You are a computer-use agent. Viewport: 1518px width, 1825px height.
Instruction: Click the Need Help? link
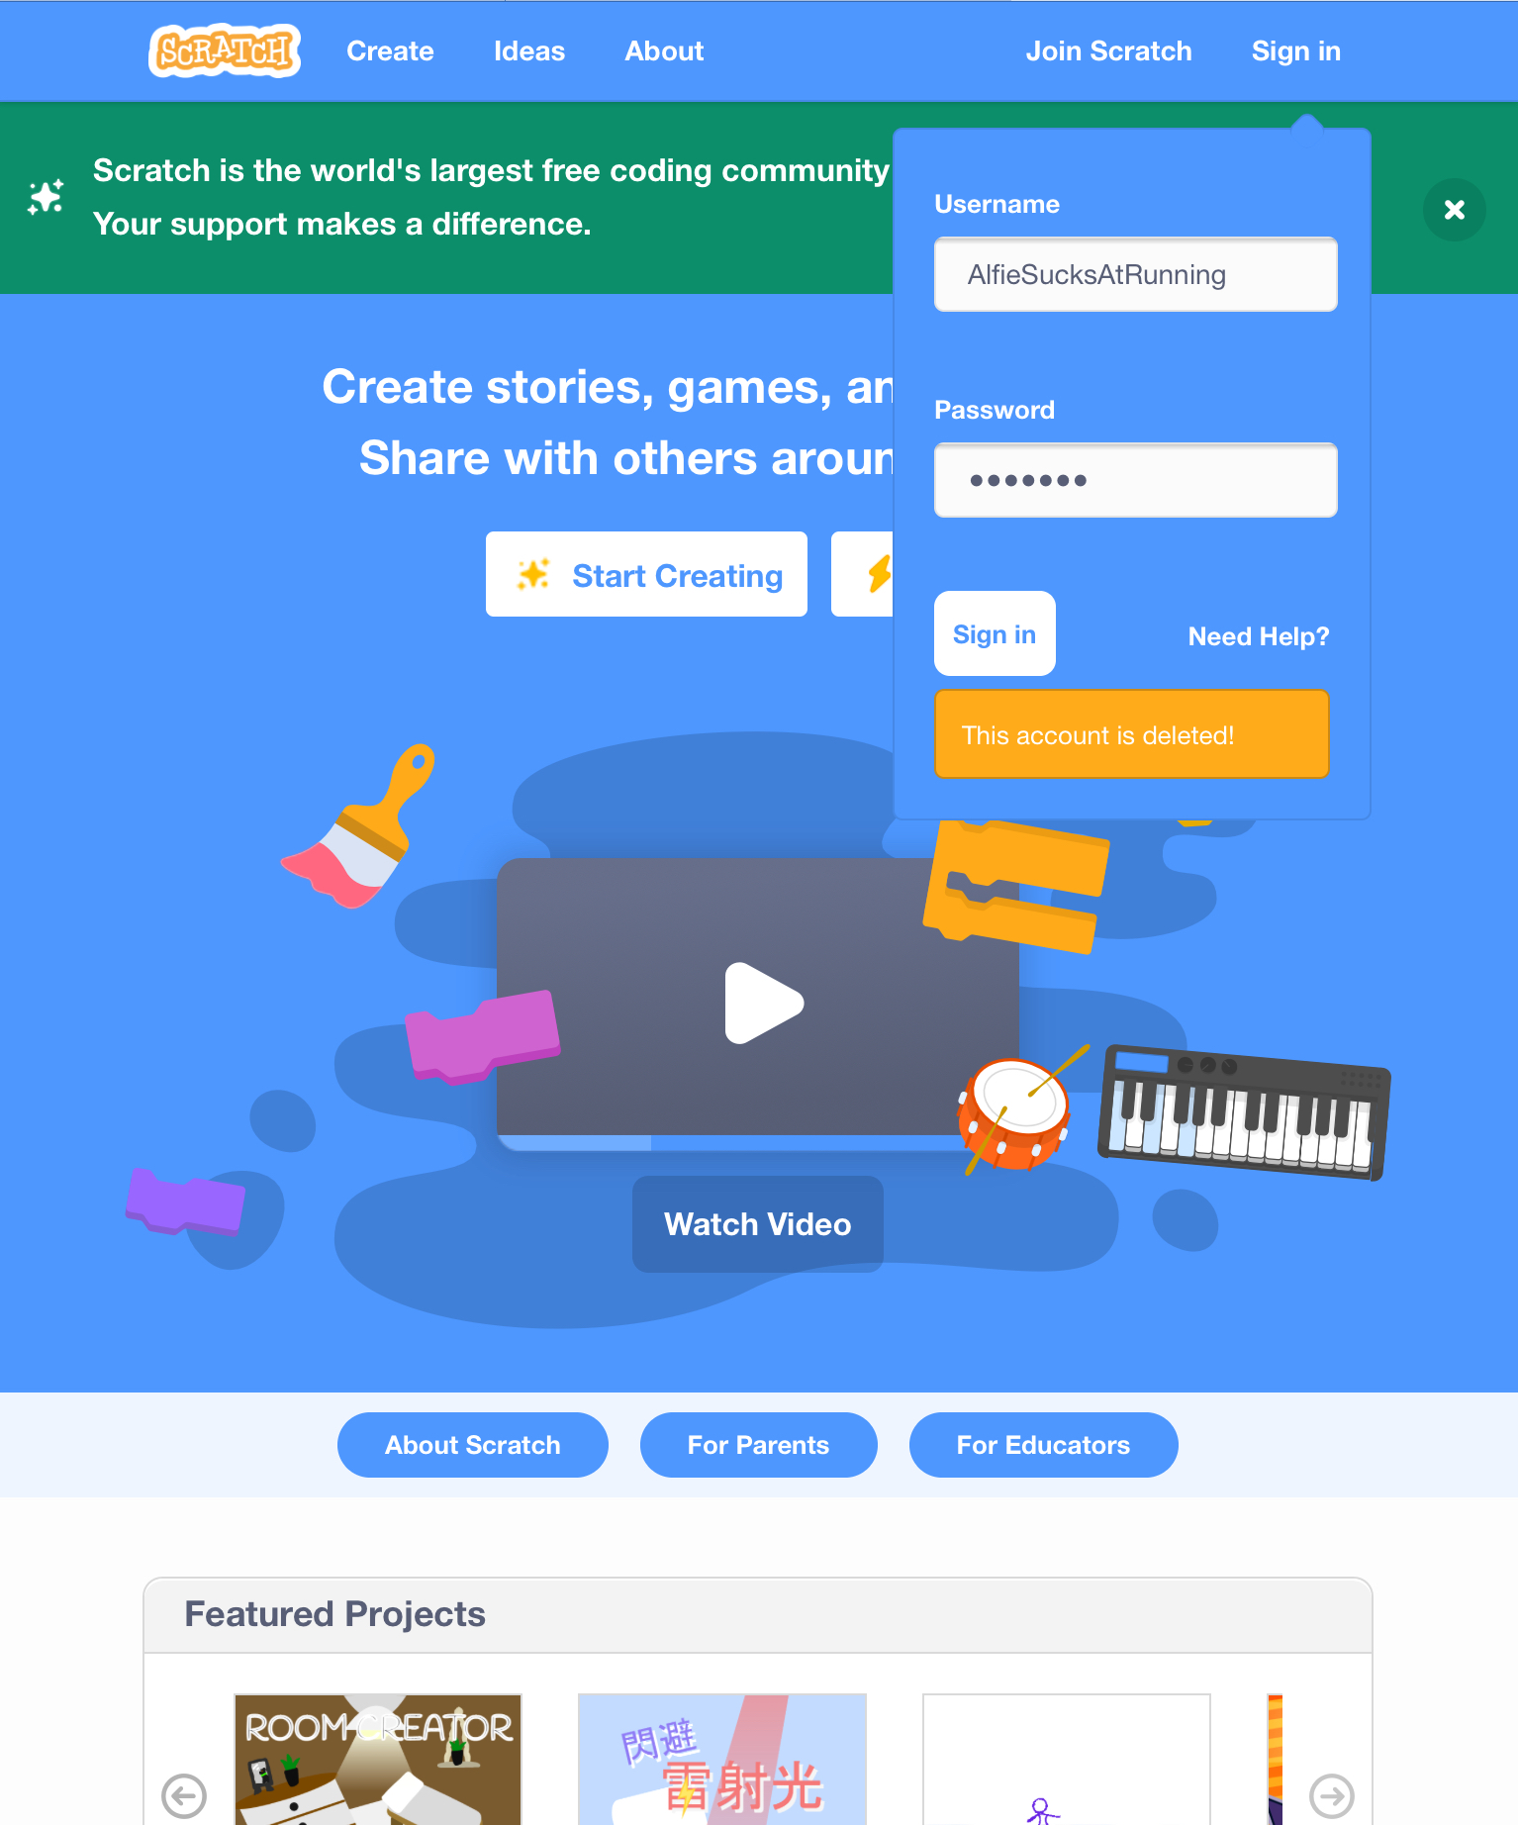tap(1258, 635)
